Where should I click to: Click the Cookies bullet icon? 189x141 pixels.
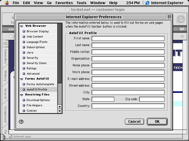24,111
